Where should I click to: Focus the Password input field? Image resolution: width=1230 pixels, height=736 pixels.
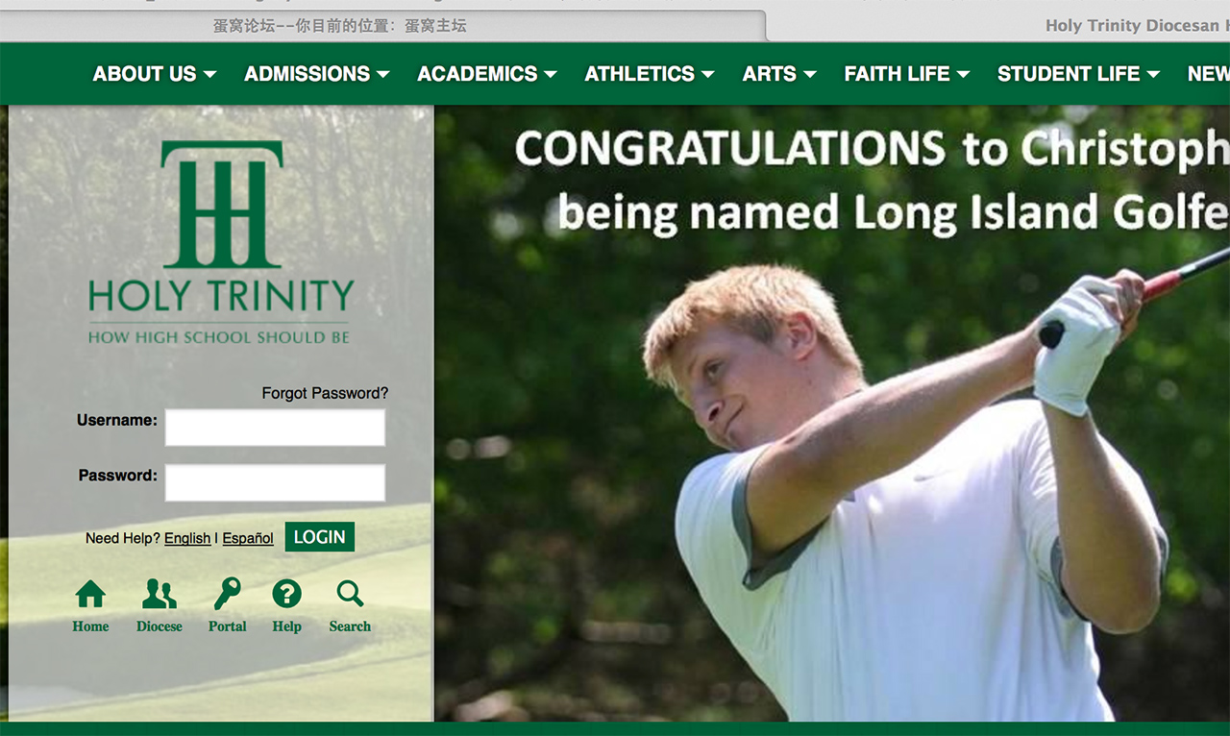coord(275,482)
